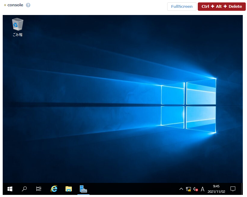Open the network status tray icon
Screen dimensions: 247x197
tap(188, 189)
